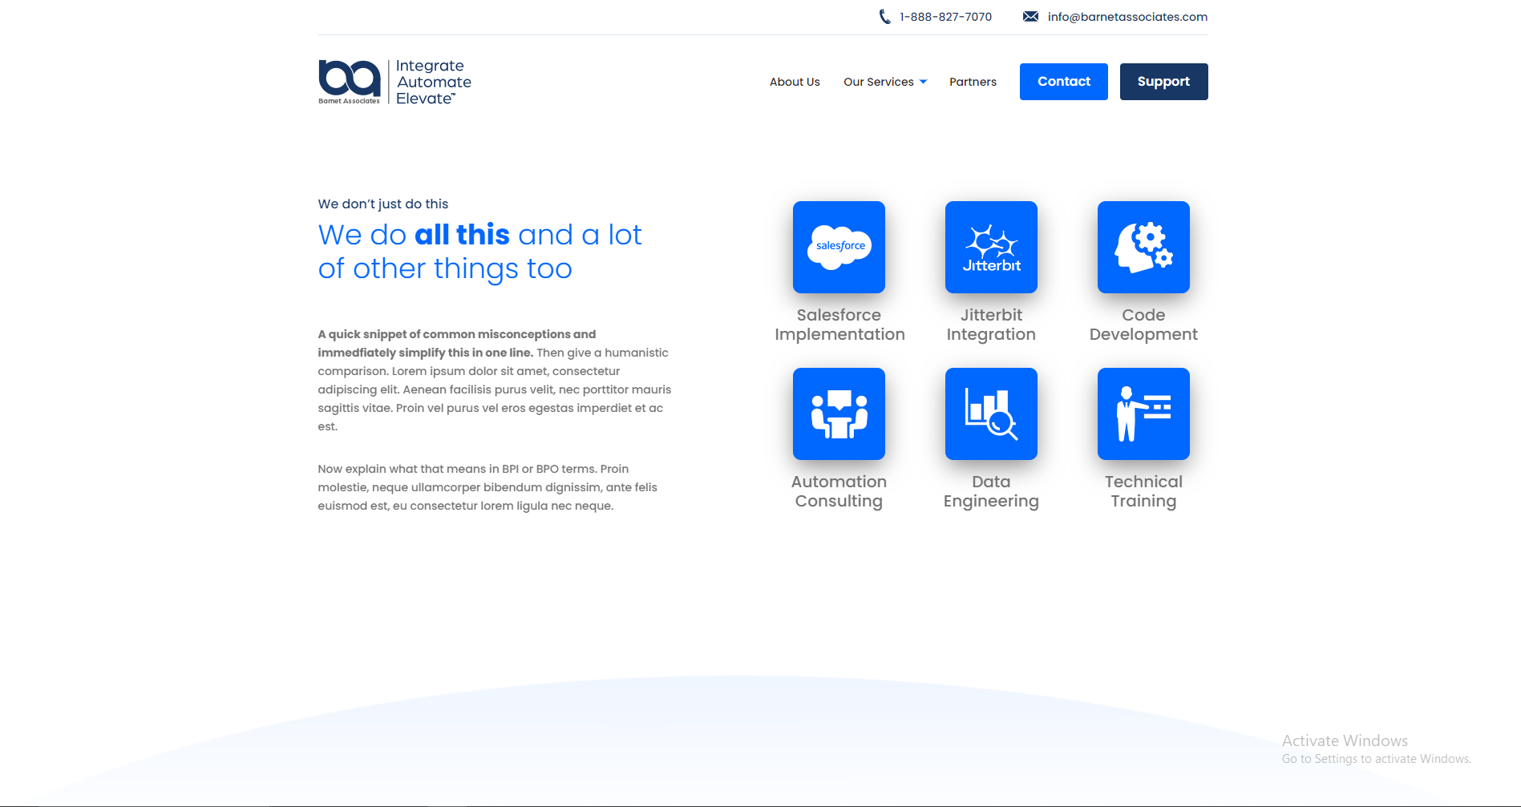Expand the Our Services dropdown arrow
This screenshot has width=1521, height=807.
coord(923,82)
